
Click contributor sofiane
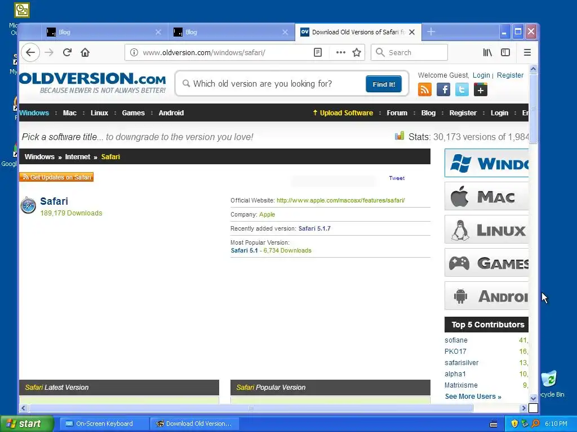click(456, 340)
